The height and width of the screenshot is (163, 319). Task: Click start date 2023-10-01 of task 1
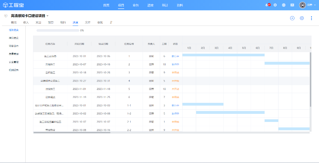pos(79,56)
